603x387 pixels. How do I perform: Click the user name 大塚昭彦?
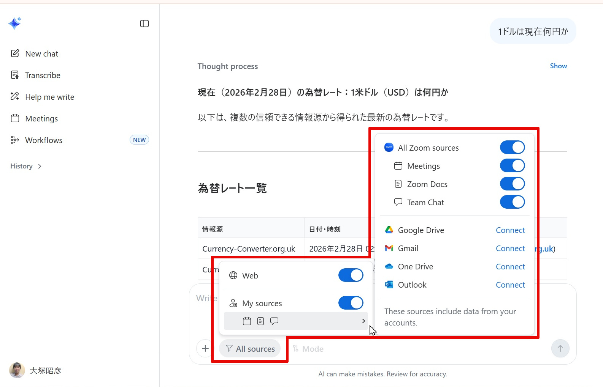46,371
